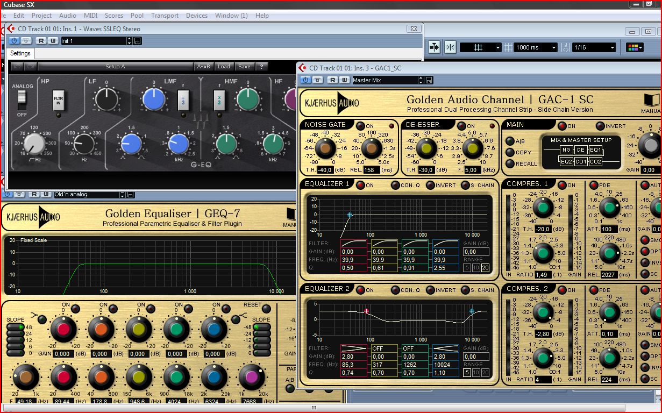Image resolution: width=662 pixels, height=413 pixels.
Task: Click the LMF divide-by-3 button
Action: [183, 99]
